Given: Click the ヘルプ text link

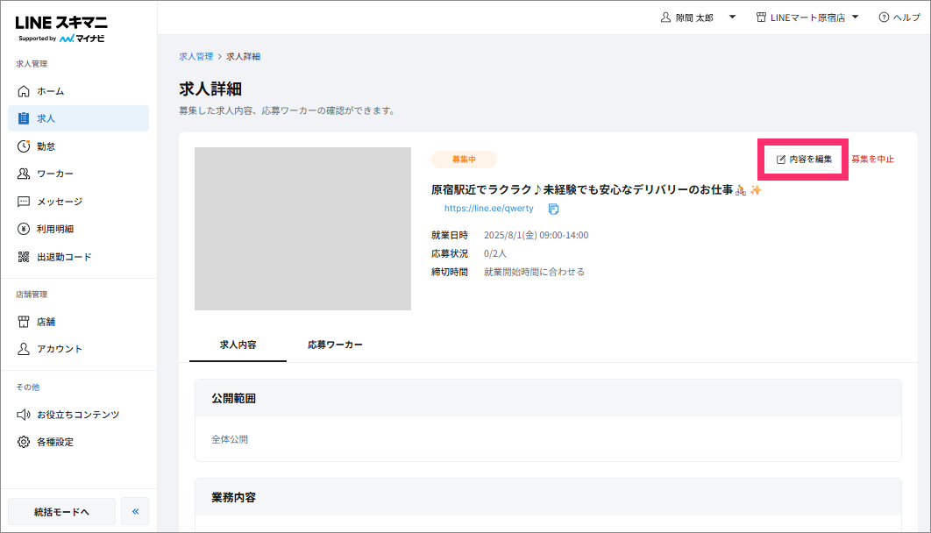Looking at the screenshot, I should [x=906, y=18].
